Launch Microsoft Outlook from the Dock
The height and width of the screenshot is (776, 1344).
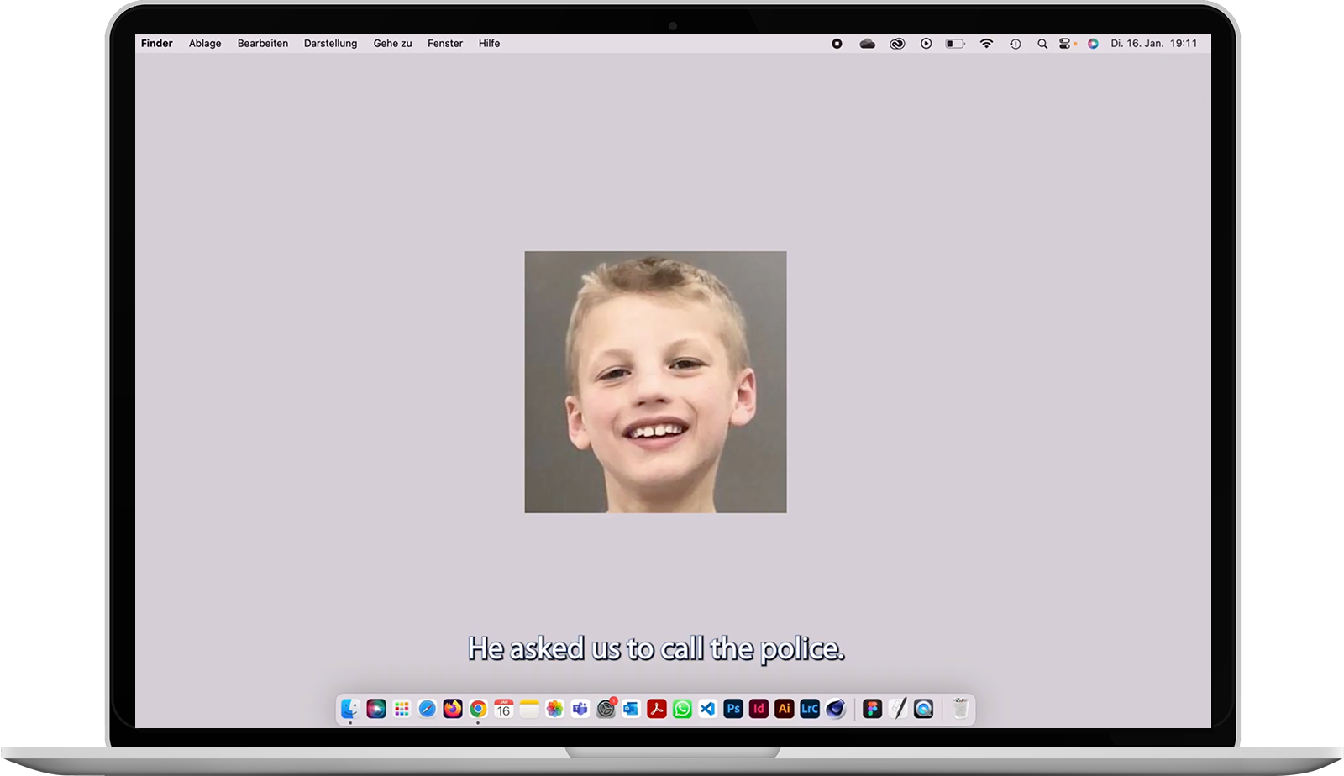(x=631, y=709)
